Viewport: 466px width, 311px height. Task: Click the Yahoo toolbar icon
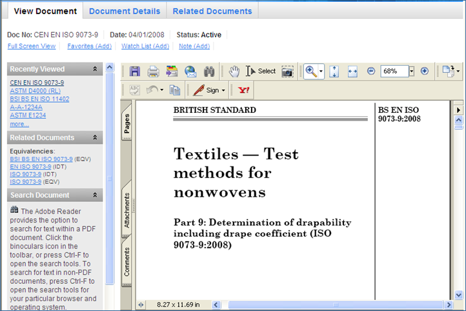pyautogui.click(x=245, y=90)
